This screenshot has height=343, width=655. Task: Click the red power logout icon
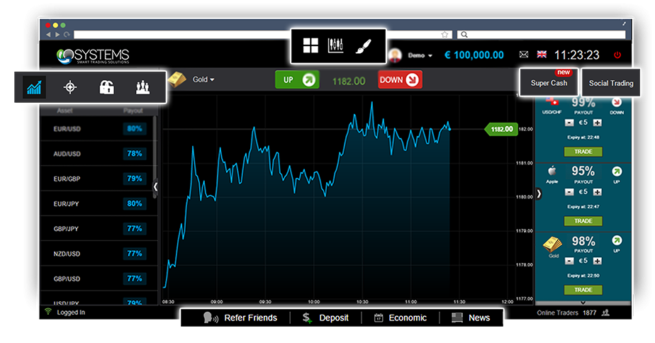(x=617, y=55)
